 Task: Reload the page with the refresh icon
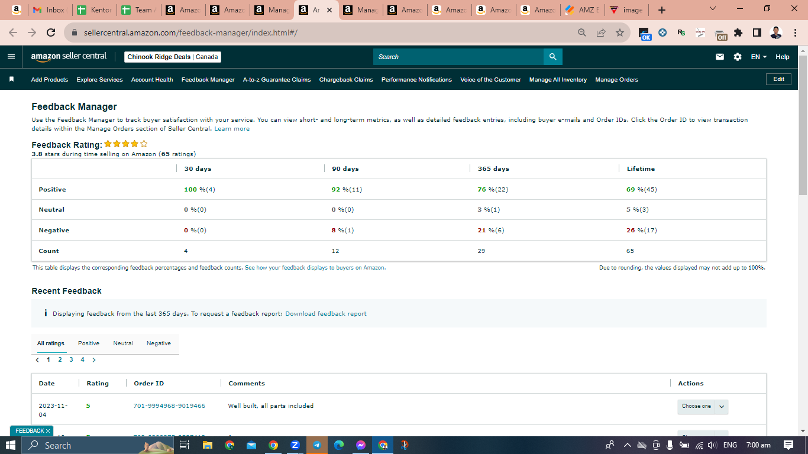[51, 33]
